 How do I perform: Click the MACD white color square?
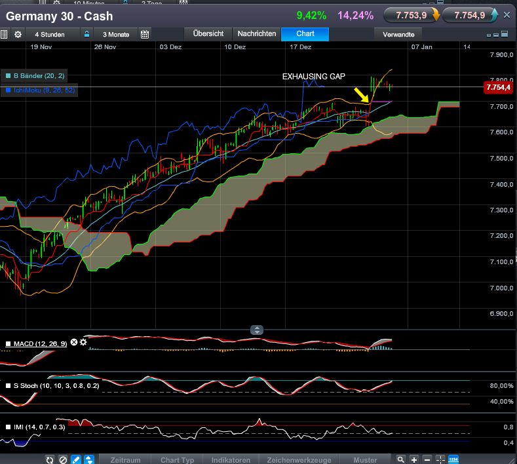(9, 344)
